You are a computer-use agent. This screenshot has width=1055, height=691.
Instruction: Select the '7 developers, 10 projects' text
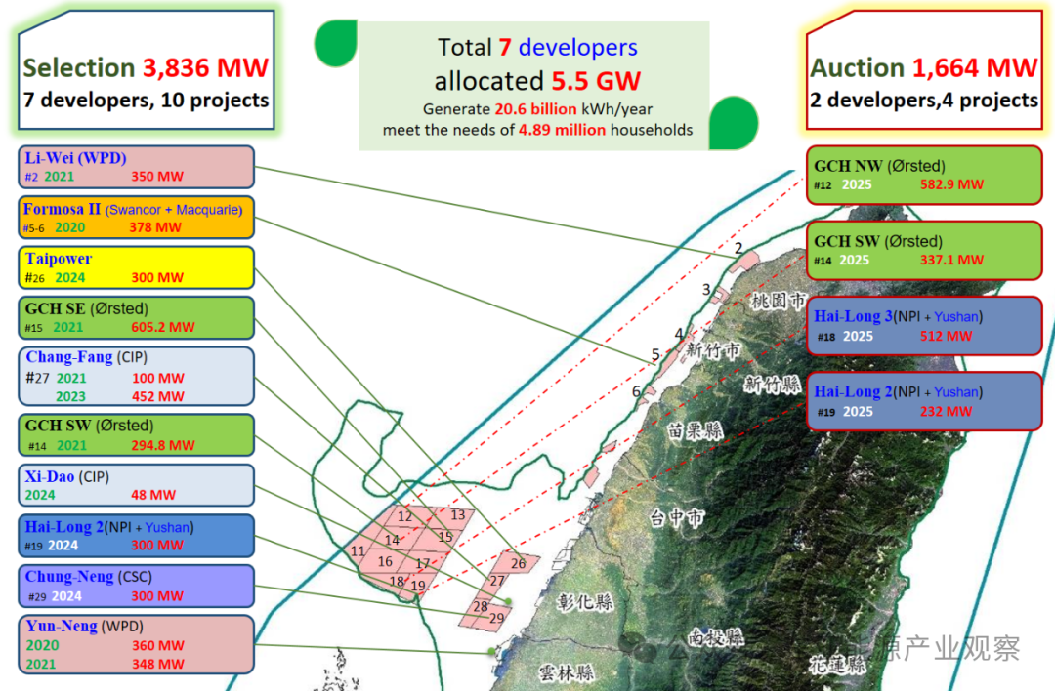click(x=146, y=101)
